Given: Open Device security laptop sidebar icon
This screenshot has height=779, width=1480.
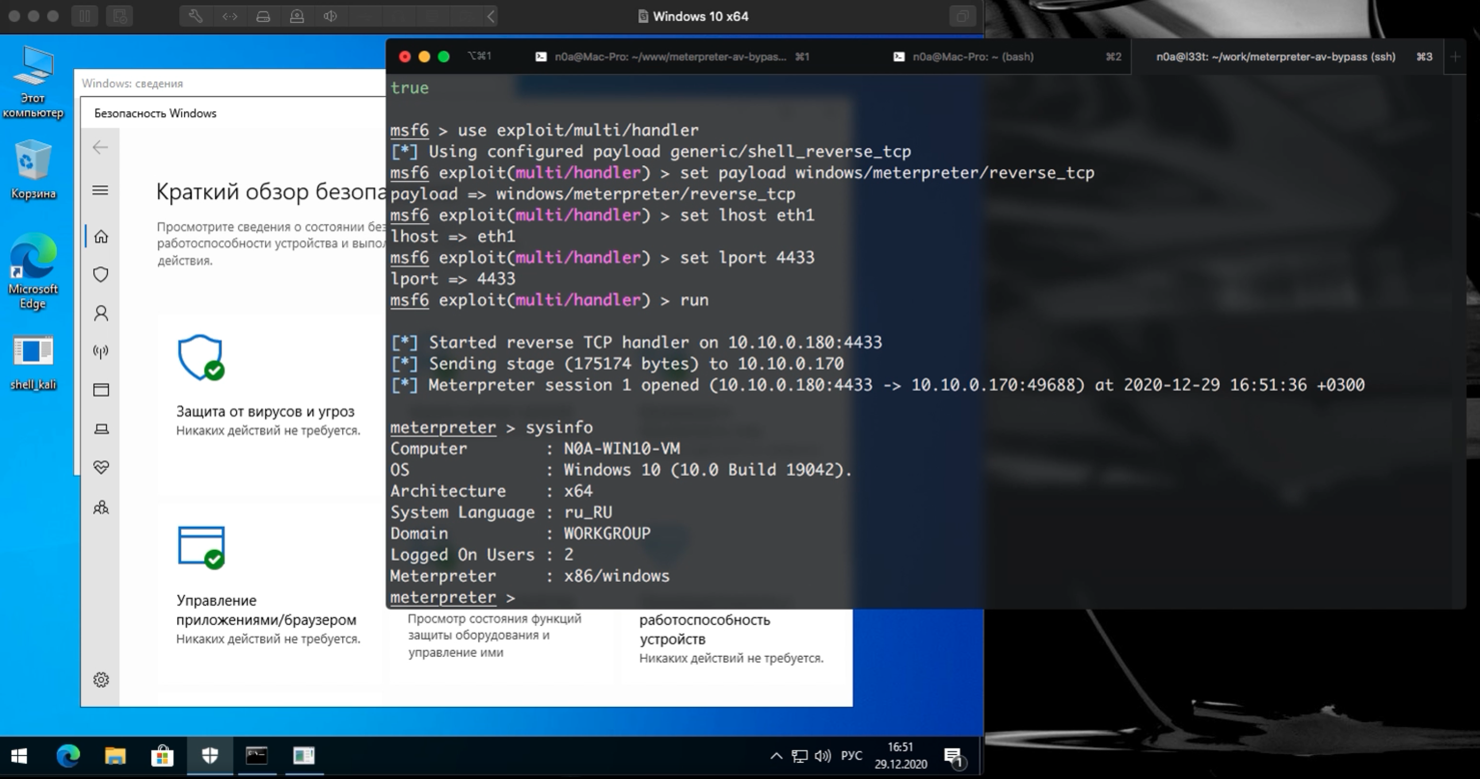Looking at the screenshot, I should point(100,429).
